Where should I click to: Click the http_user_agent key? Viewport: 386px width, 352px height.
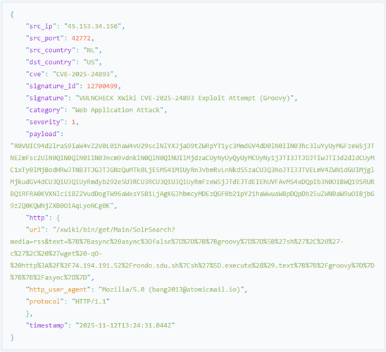(58, 289)
